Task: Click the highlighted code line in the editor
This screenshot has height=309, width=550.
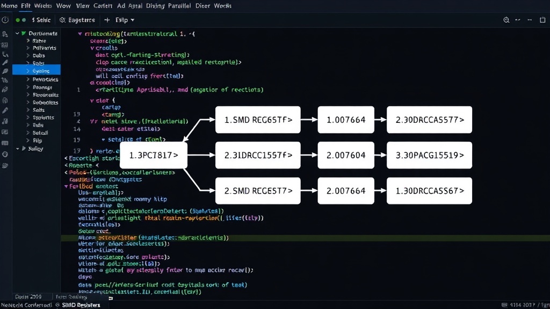Action: point(305,238)
